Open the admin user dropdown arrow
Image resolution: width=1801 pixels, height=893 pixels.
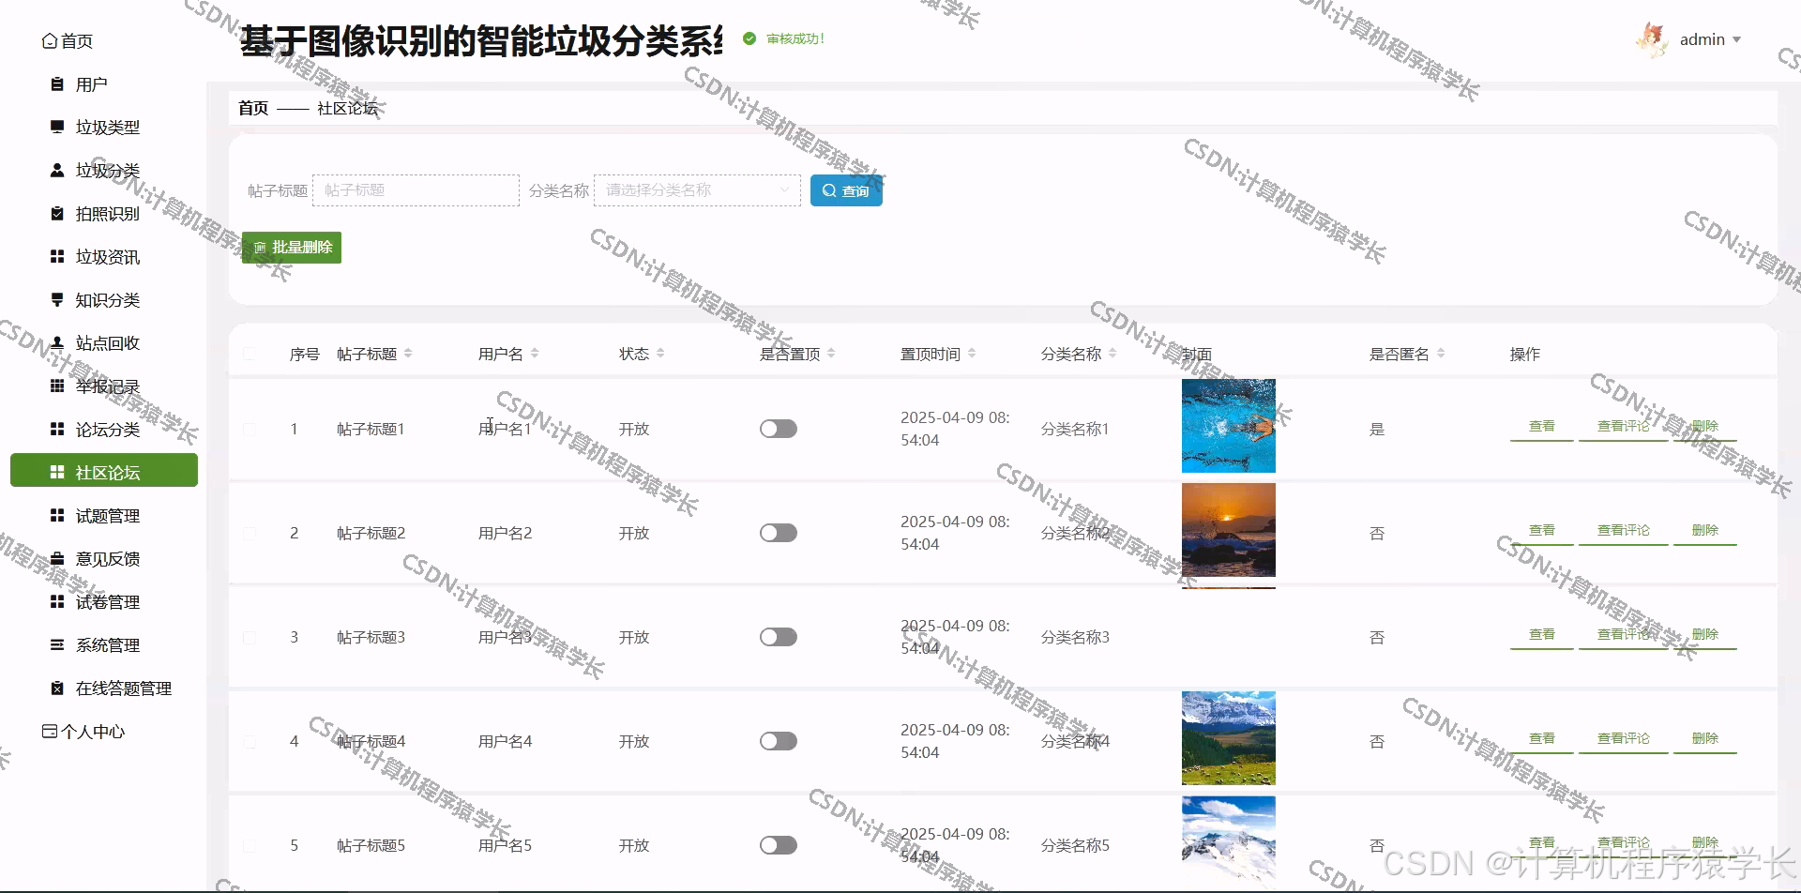coord(1736,40)
